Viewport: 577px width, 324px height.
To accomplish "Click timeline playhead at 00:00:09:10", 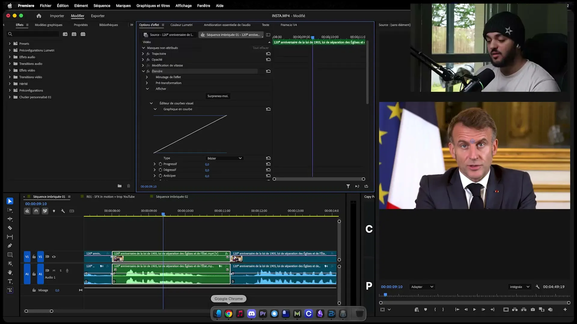I will pos(163,214).
